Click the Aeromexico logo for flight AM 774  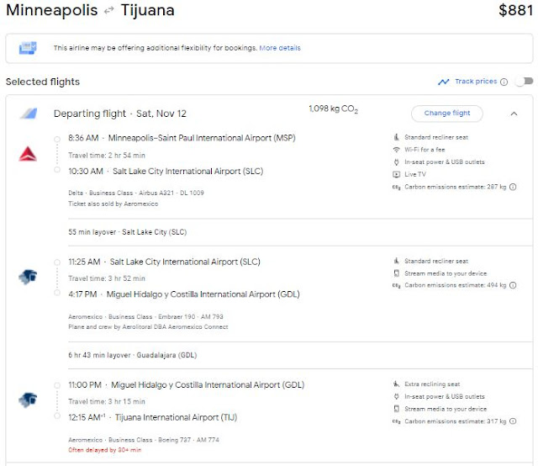point(27,400)
